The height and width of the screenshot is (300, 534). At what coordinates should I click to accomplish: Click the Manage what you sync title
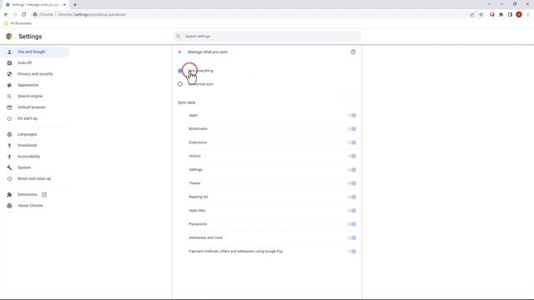coord(208,52)
